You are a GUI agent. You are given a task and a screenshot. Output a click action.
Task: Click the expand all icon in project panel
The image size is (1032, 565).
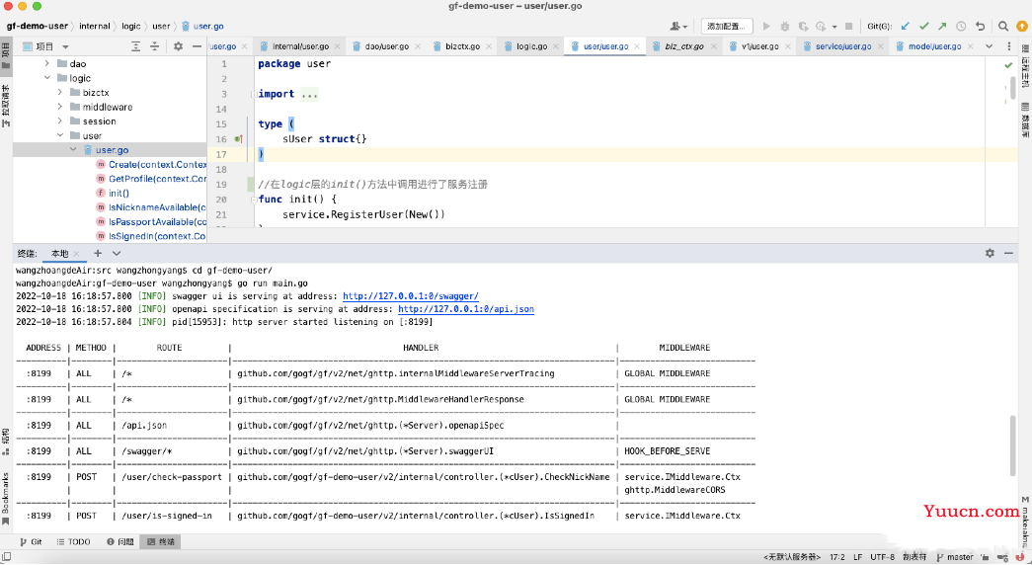(135, 46)
